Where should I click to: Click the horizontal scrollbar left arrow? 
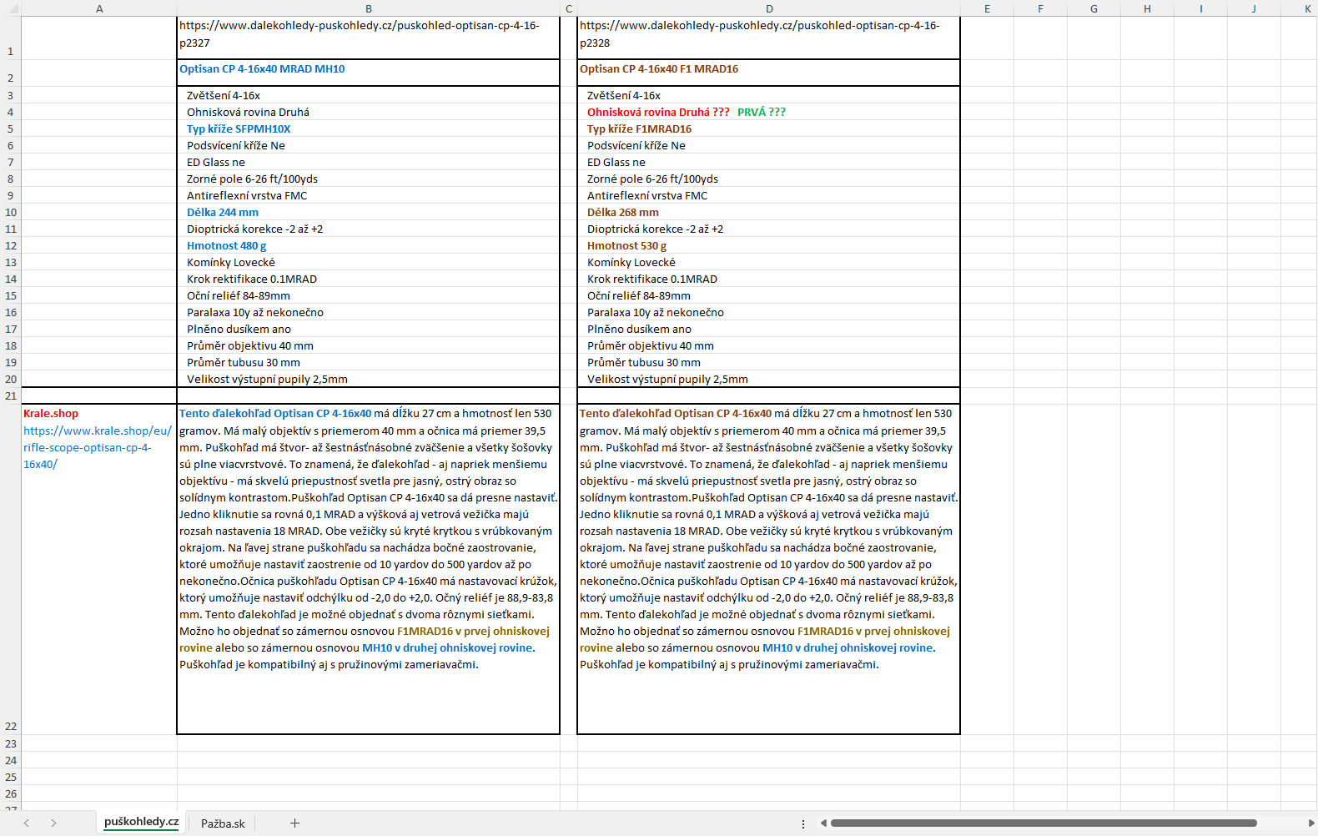(823, 823)
